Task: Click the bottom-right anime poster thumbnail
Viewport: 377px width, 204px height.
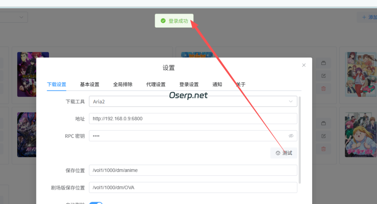Action: click(x=361, y=135)
